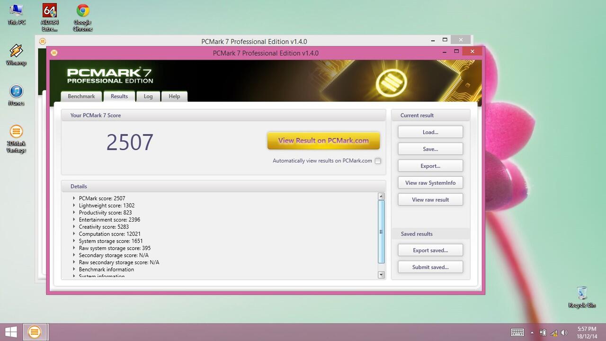The height and width of the screenshot is (341, 606).
Task: Click the background PCMark window title icon
Action: (43, 41)
